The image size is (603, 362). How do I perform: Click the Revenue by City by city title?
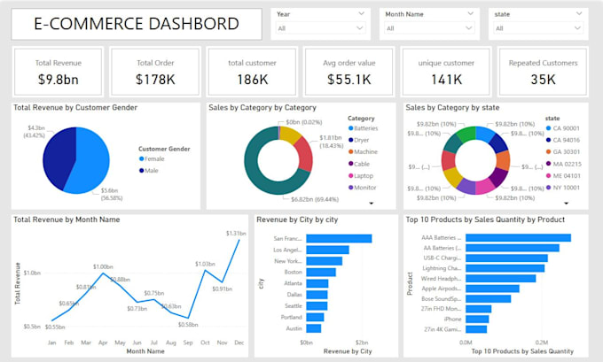click(297, 220)
